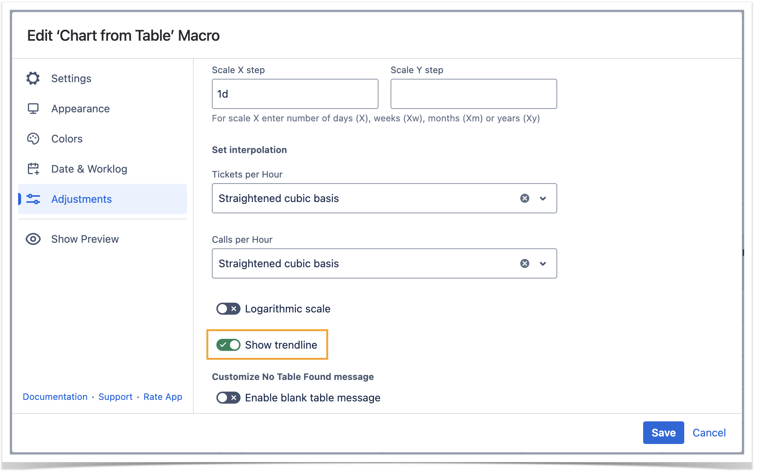Switch to the Appearance tab
This screenshot has height=473, width=757.
80,109
